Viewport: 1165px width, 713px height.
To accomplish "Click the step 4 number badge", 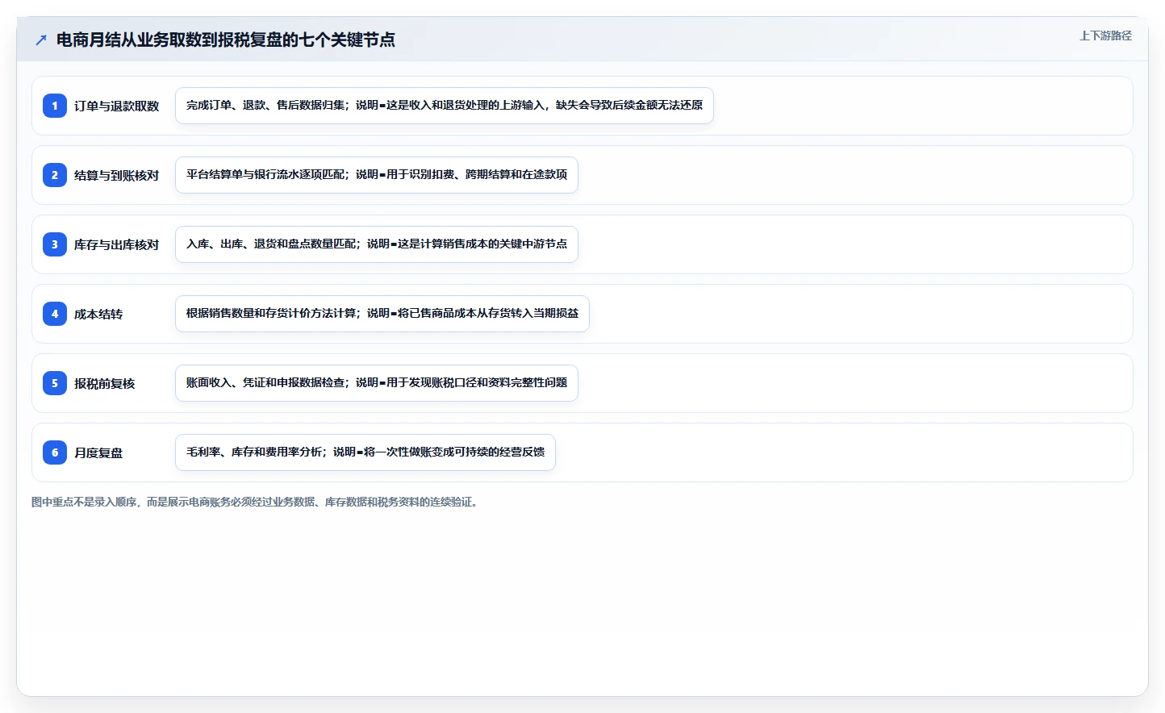I will coord(55,314).
